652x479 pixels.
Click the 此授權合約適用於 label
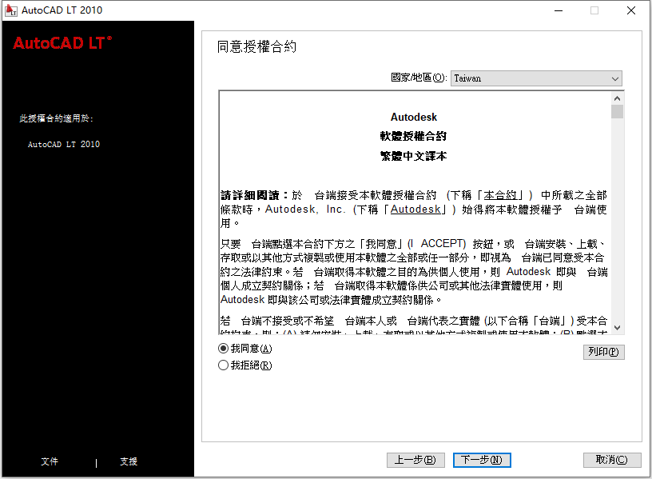pyautogui.click(x=56, y=118)
